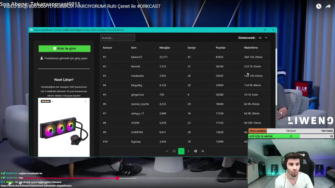Open the ad's three-dot options menu
This screenshot has height=188, width=335.
(x=85, y=101)
